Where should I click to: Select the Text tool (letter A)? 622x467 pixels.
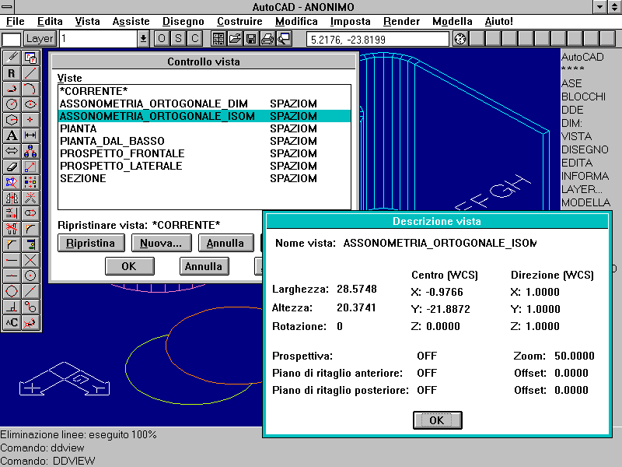(12, 135)
